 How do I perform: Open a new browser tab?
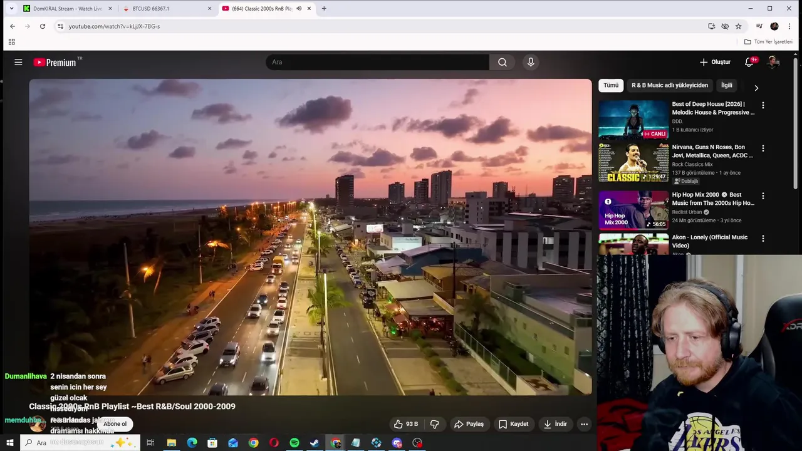click(324, 9)
